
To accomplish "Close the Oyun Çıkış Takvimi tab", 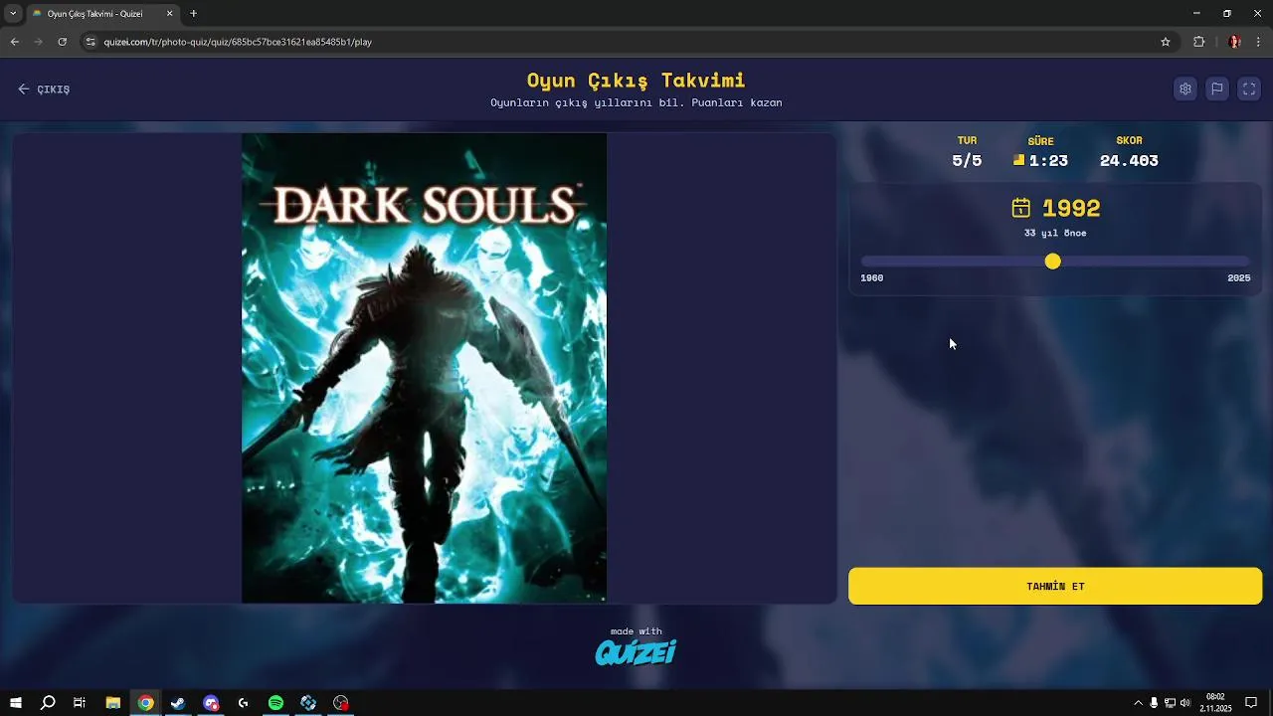I will pos(169,14).
